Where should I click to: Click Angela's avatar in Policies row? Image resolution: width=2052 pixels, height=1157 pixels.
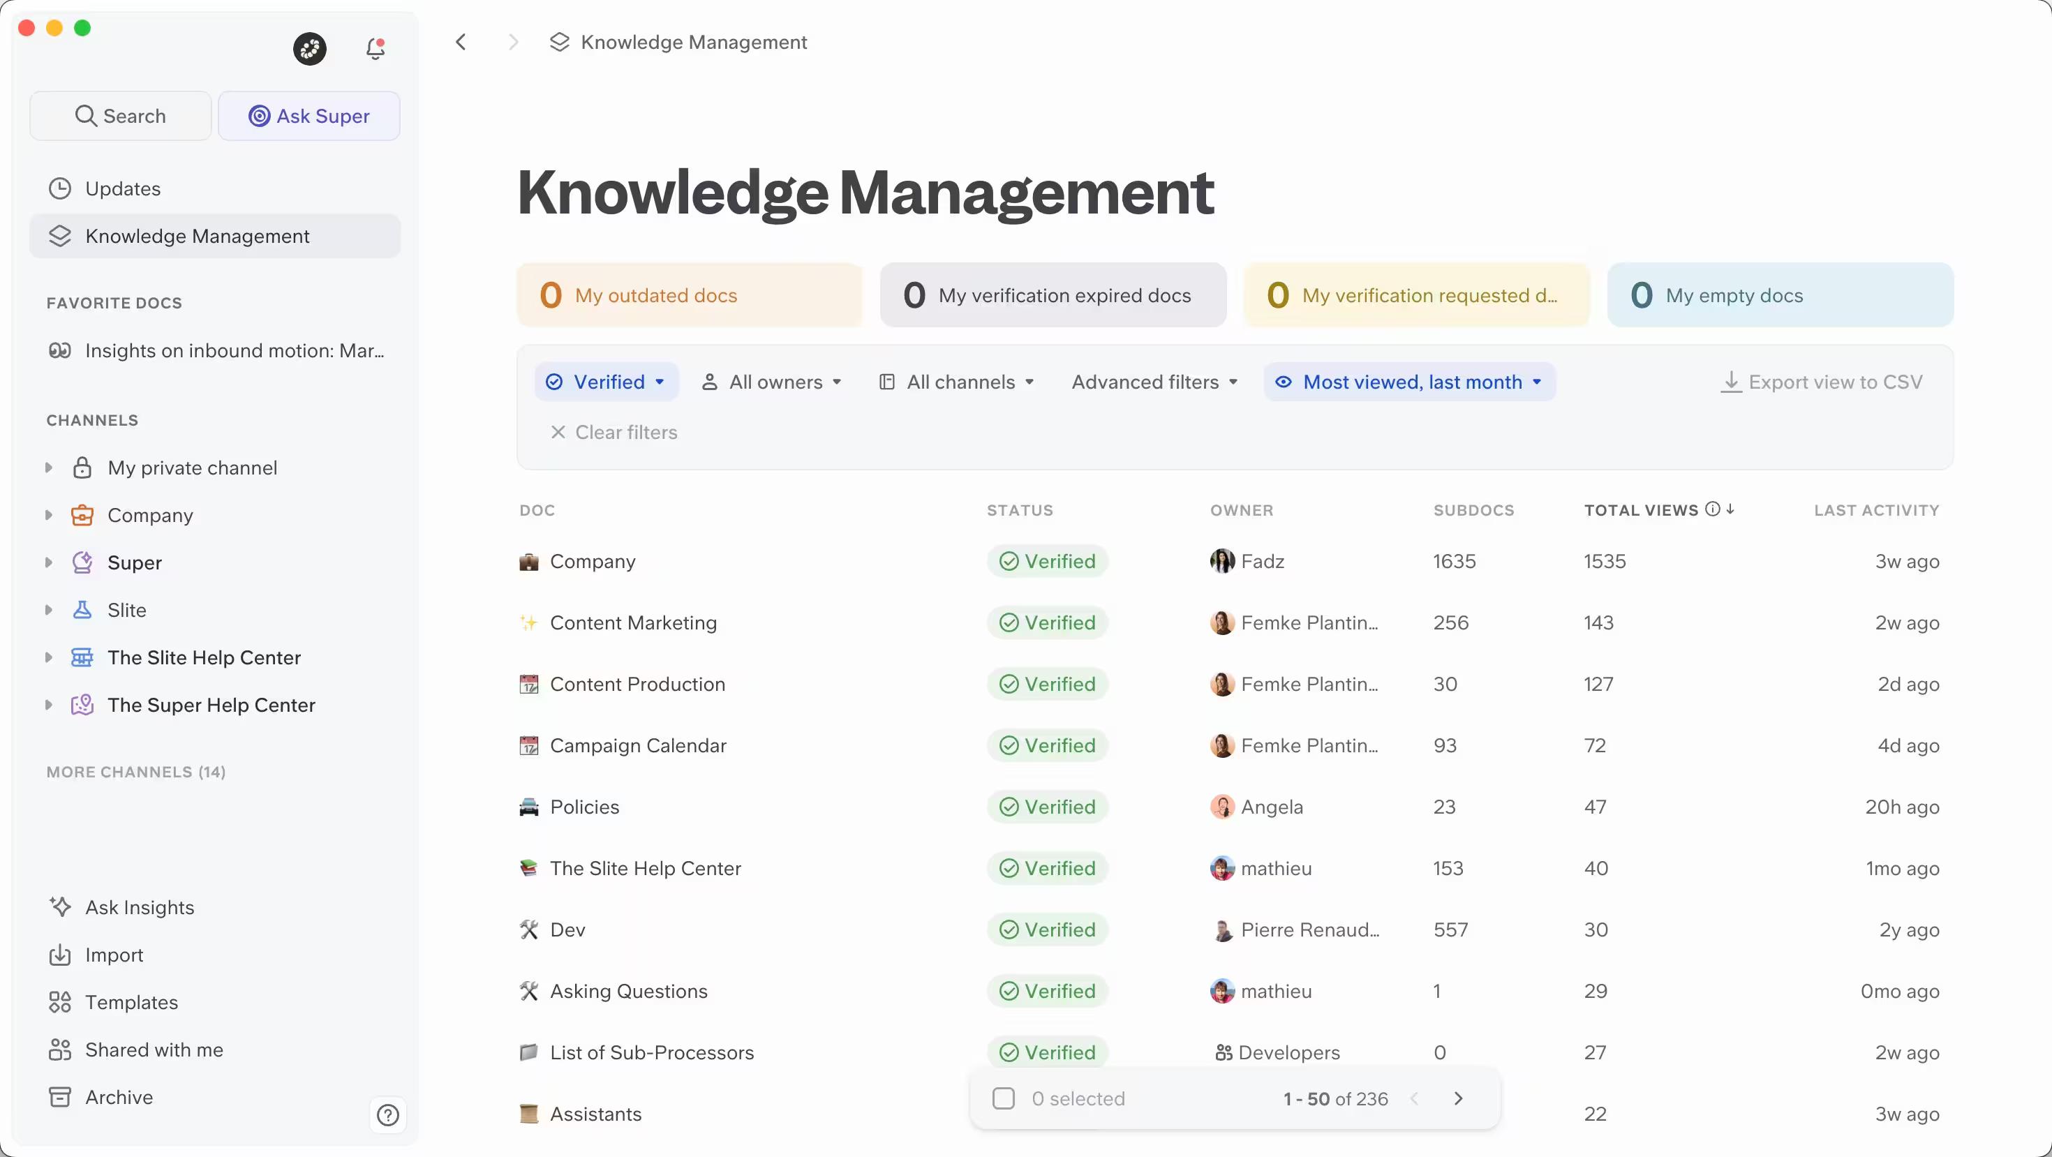pos(1222,807)
